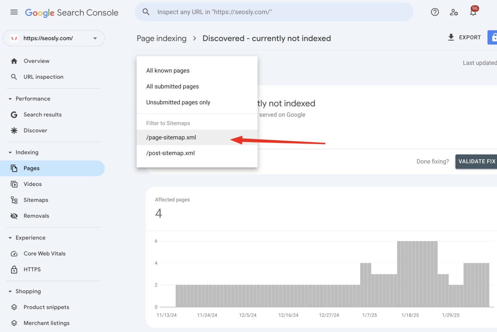Viewport: 497px width, 332px height.
Task: Select the HTTPS lock icon
Action: [14, 269]
